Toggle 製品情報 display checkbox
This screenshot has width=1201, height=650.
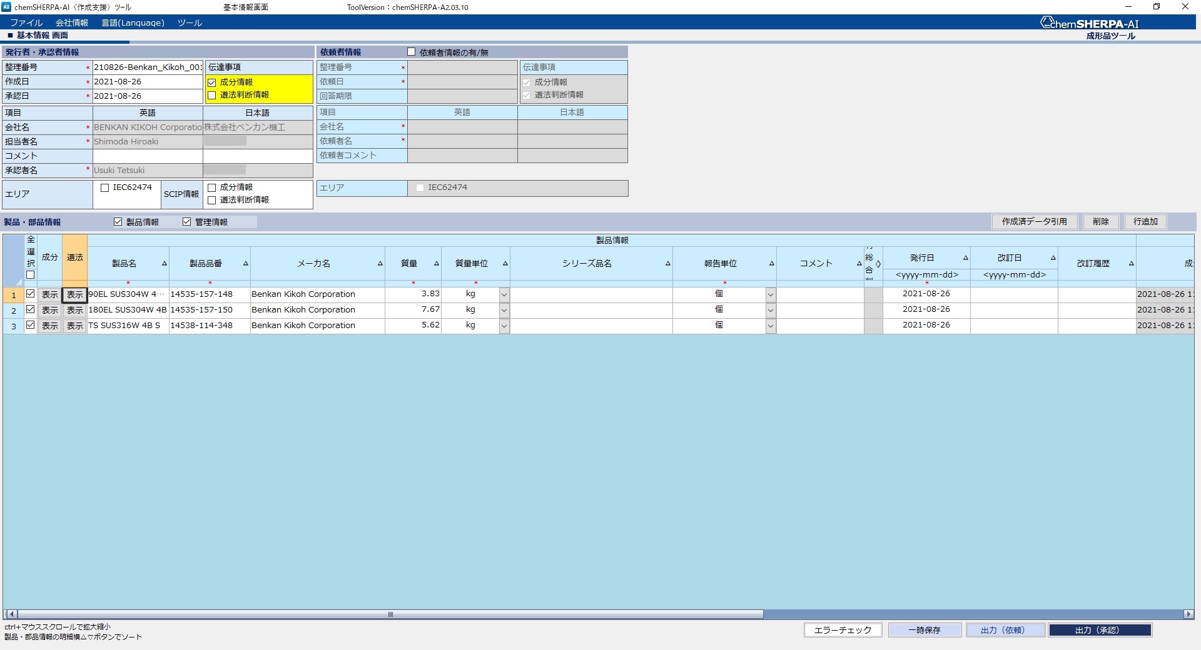click(118, 222)
